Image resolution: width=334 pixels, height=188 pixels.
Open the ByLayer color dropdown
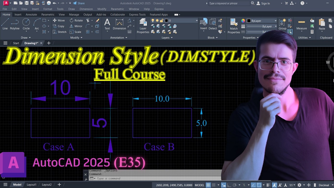pos(262,21)
